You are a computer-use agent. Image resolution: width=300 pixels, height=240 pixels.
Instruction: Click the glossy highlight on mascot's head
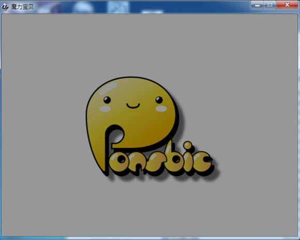108,89
